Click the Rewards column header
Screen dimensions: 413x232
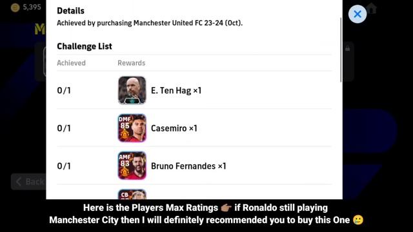(x=131, y=63)
